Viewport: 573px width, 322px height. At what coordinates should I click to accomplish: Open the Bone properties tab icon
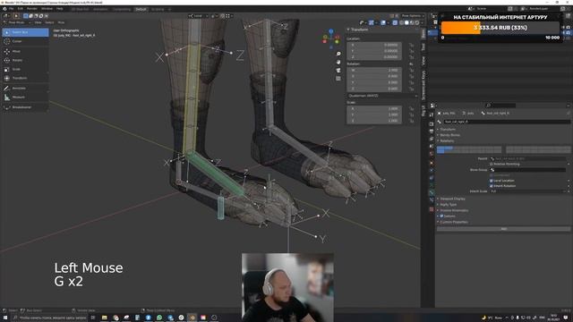click(x=432, y=192)
